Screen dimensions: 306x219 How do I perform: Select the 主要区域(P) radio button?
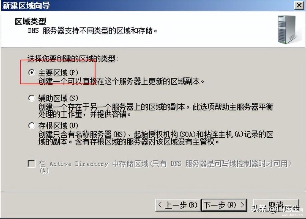click(32, 73)
